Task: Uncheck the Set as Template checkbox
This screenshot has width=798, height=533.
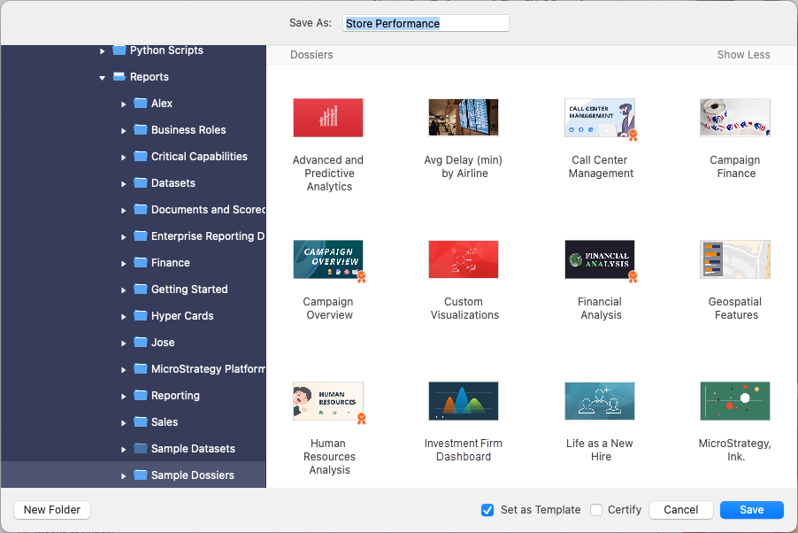Action: pyautogui.click(x=487, y=510)
